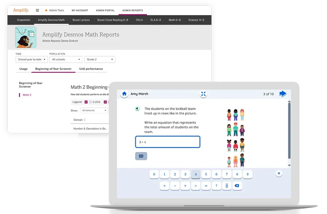Open the Unit performance tab
Image resolution: width=327 pixels, height=214 pixels.
[x=91, y=69]
